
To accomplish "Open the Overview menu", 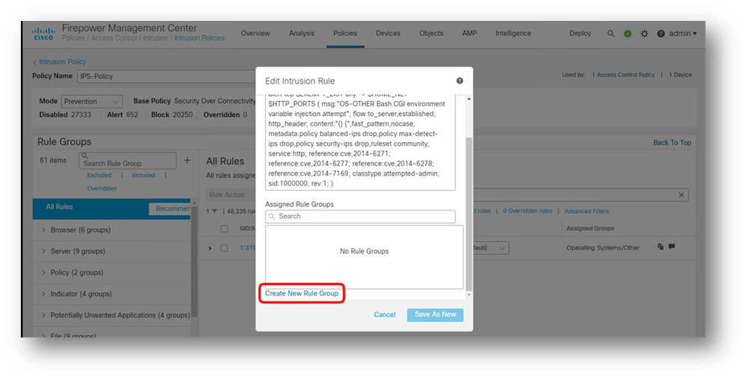I will pos(255,34).
